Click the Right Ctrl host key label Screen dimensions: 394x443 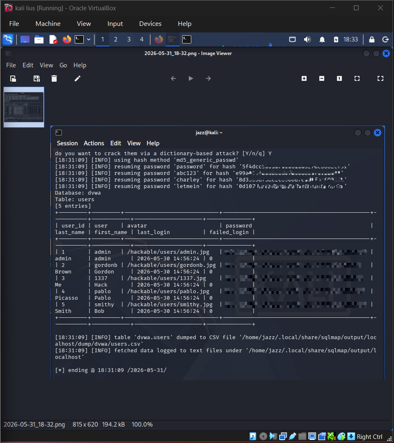coord(369,436)
